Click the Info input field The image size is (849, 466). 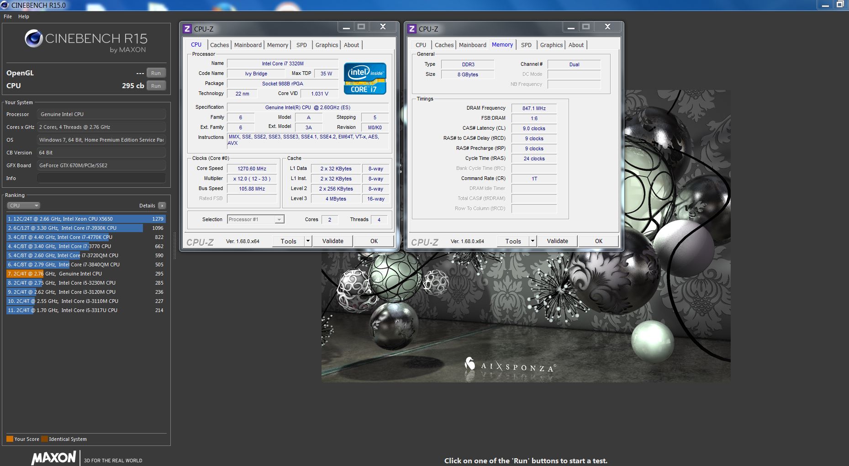pos(101,178)
